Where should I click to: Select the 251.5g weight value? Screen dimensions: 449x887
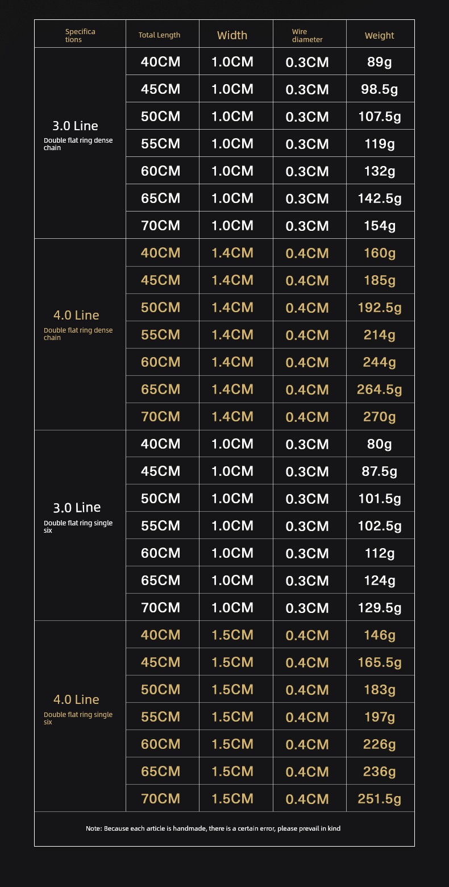pos(380,799)
